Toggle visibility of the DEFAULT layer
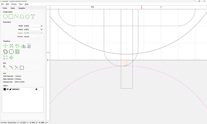207x124 pixels. (8, 89)
